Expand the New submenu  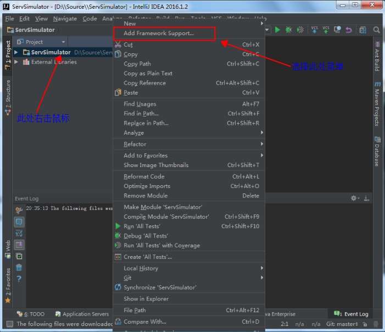click(188, 23)
